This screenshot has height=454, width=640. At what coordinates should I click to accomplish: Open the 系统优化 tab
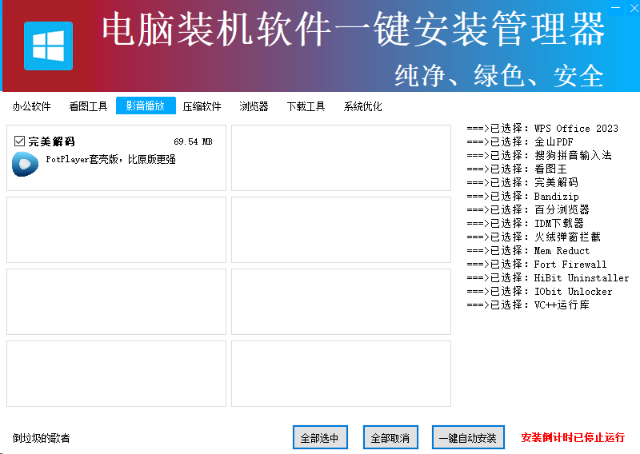click(x=362, y=106)
